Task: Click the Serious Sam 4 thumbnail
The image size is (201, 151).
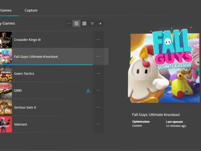Action: (x=6, y=107)
